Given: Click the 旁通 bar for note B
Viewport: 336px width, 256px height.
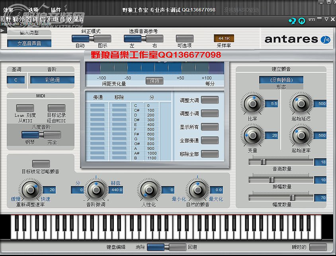Looking at the screenshot, I should point(97,158).
